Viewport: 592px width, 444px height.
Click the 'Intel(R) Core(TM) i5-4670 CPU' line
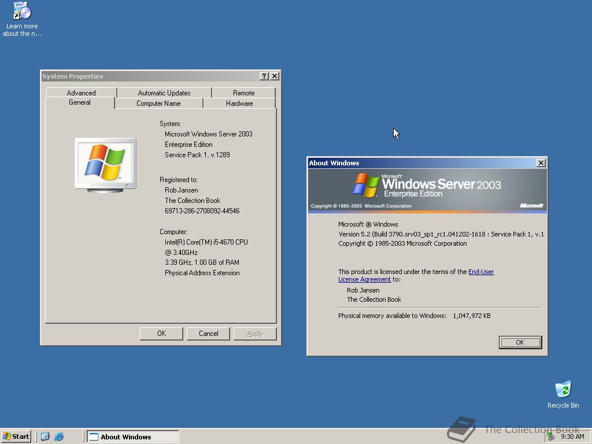206,242
